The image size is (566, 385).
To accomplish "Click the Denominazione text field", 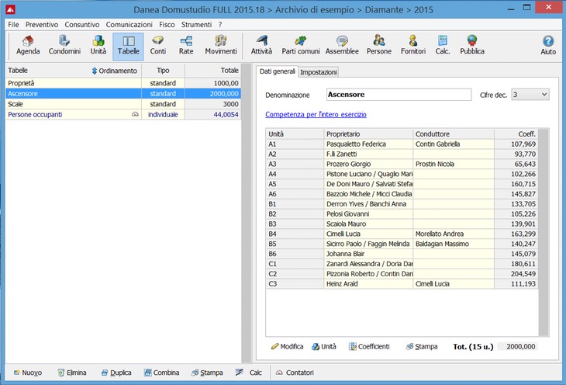I will [x=398, y=95].
